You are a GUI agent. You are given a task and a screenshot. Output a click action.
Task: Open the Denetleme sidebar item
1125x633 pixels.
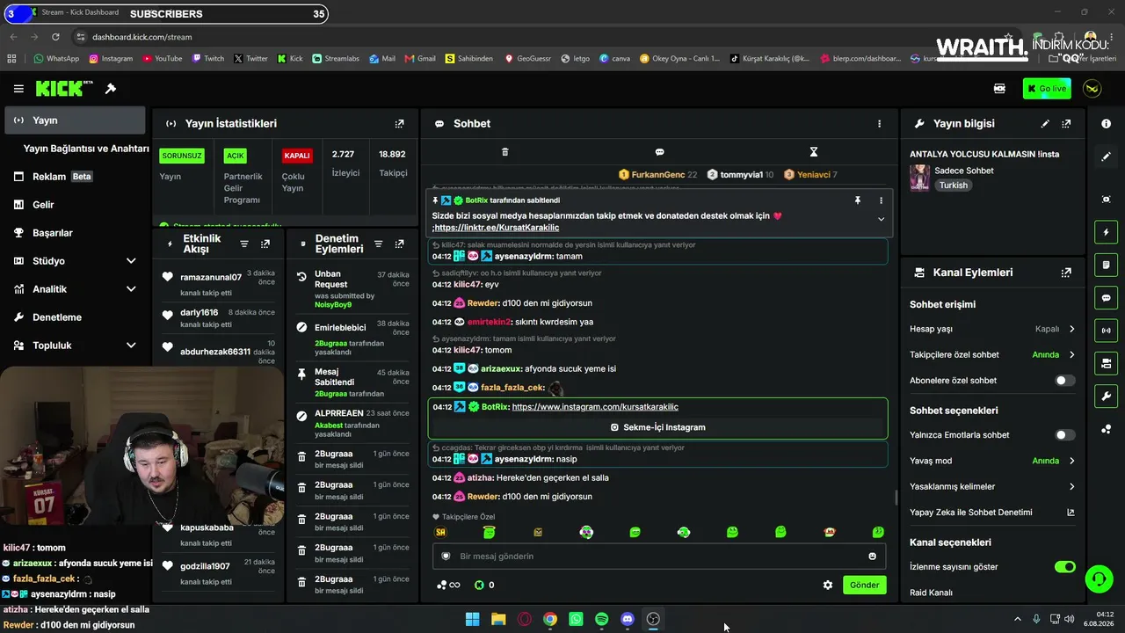point(75,317)
